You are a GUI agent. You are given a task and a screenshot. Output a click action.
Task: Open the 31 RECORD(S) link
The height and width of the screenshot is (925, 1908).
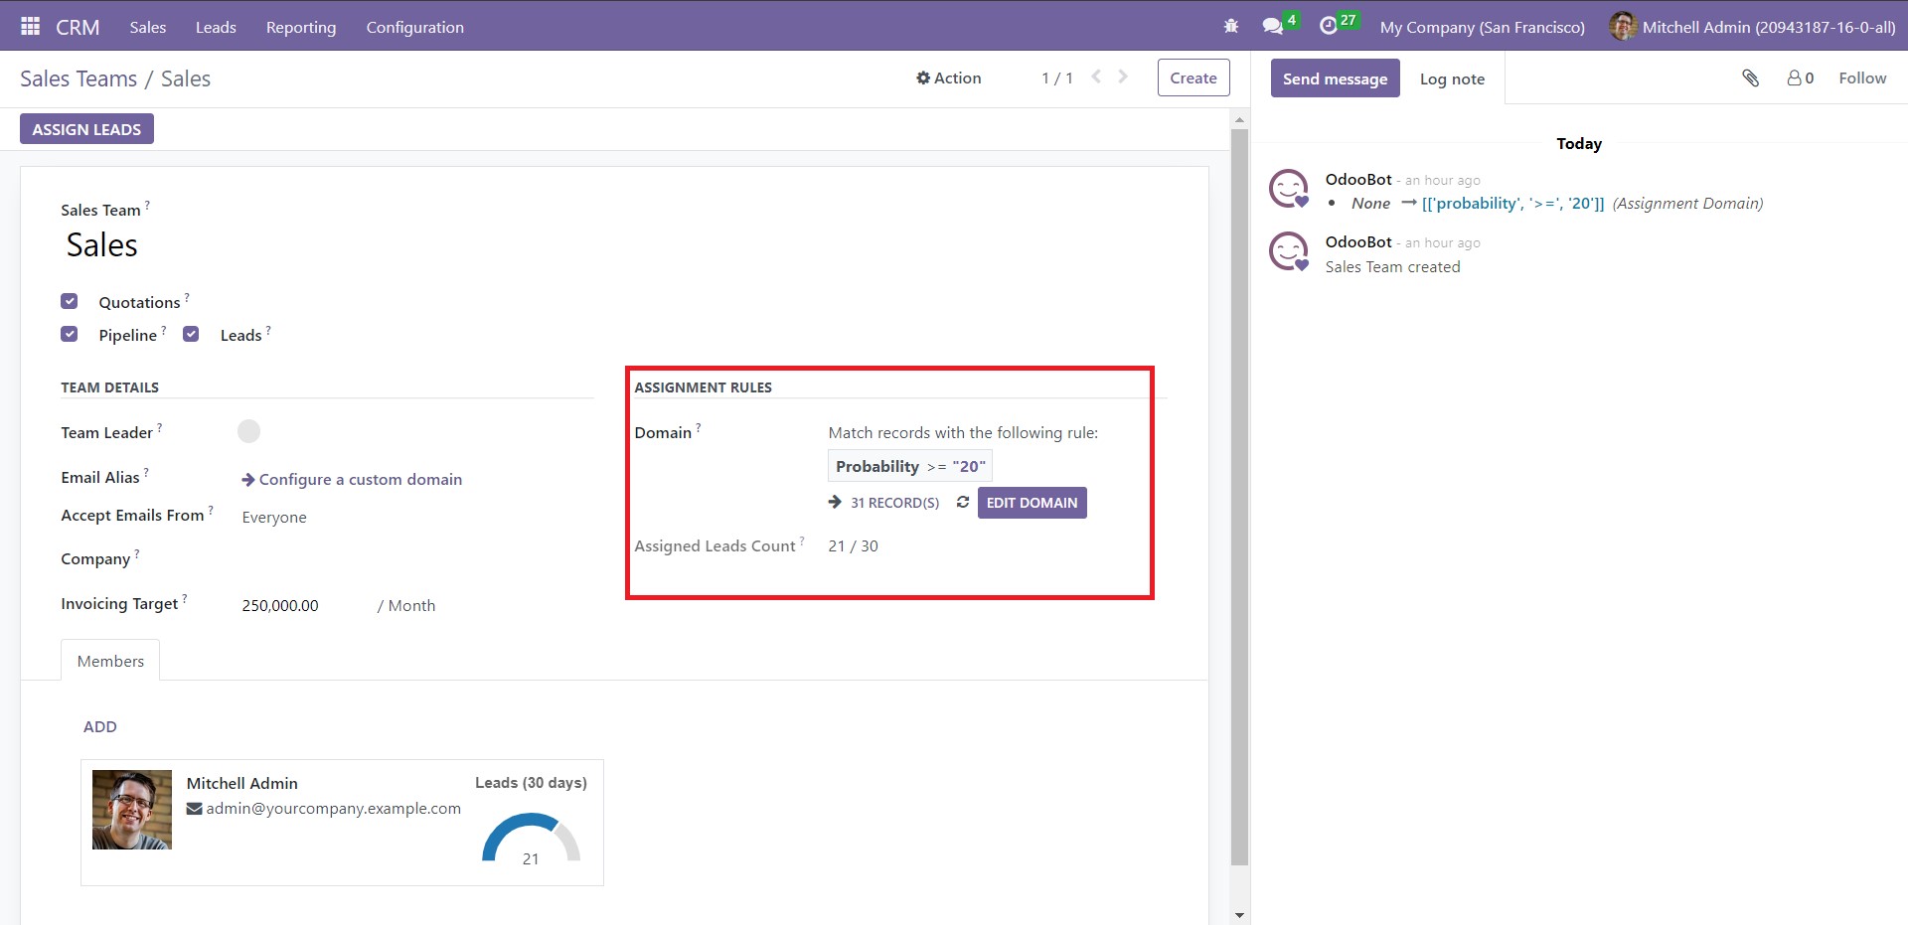tap(894, 503)
